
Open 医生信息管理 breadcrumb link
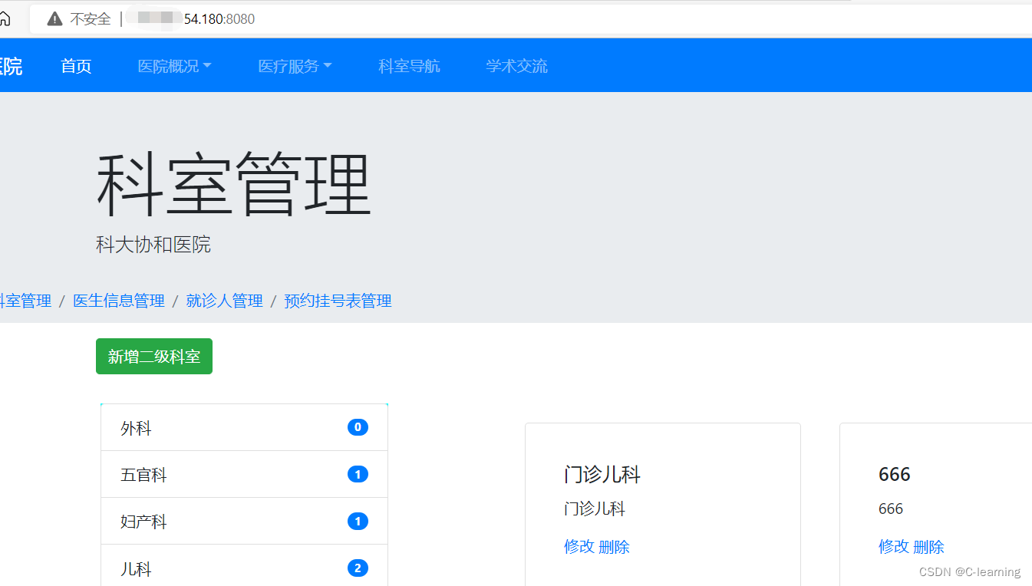[119, 301]
